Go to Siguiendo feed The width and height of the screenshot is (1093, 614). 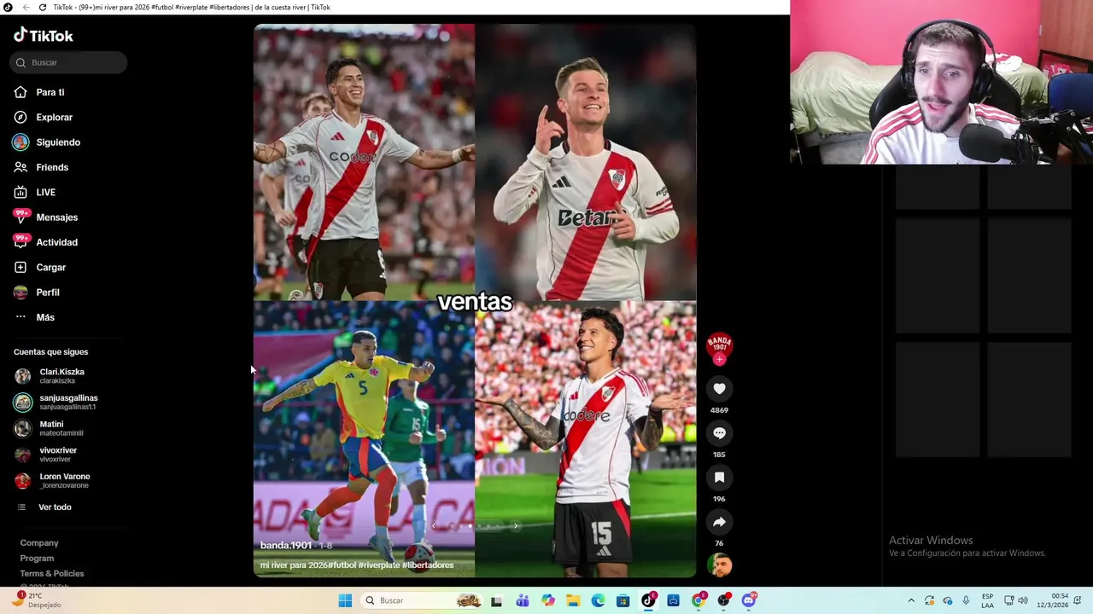(x=46, y=142)
